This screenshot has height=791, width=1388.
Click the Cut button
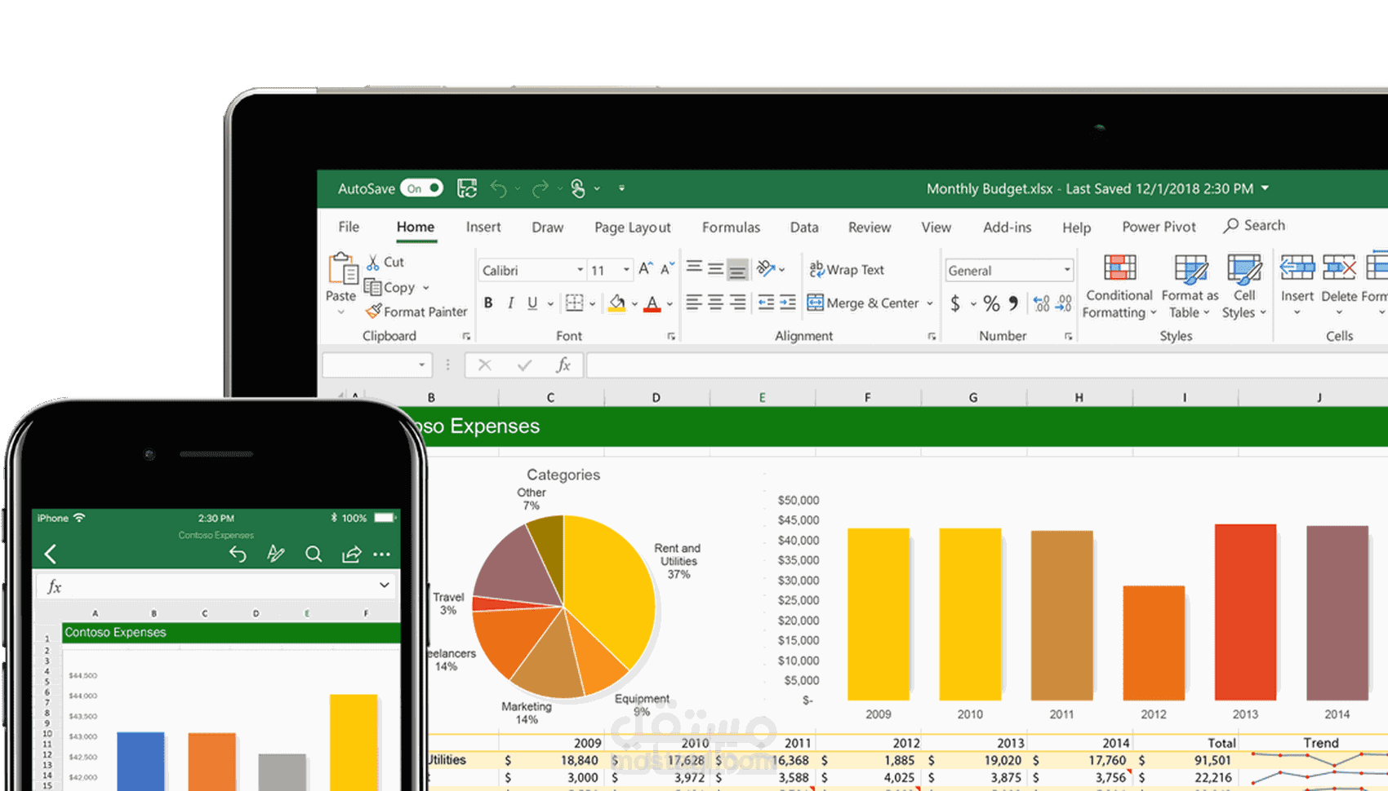(385, 262)
